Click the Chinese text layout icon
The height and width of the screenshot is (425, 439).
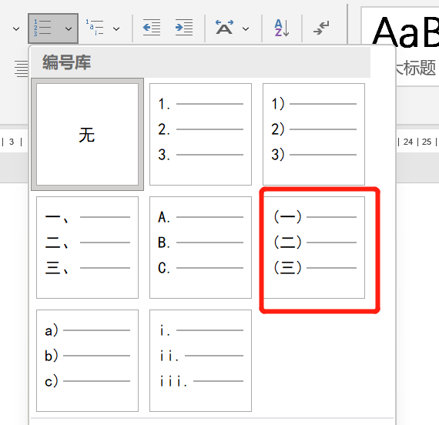point(224,28)
